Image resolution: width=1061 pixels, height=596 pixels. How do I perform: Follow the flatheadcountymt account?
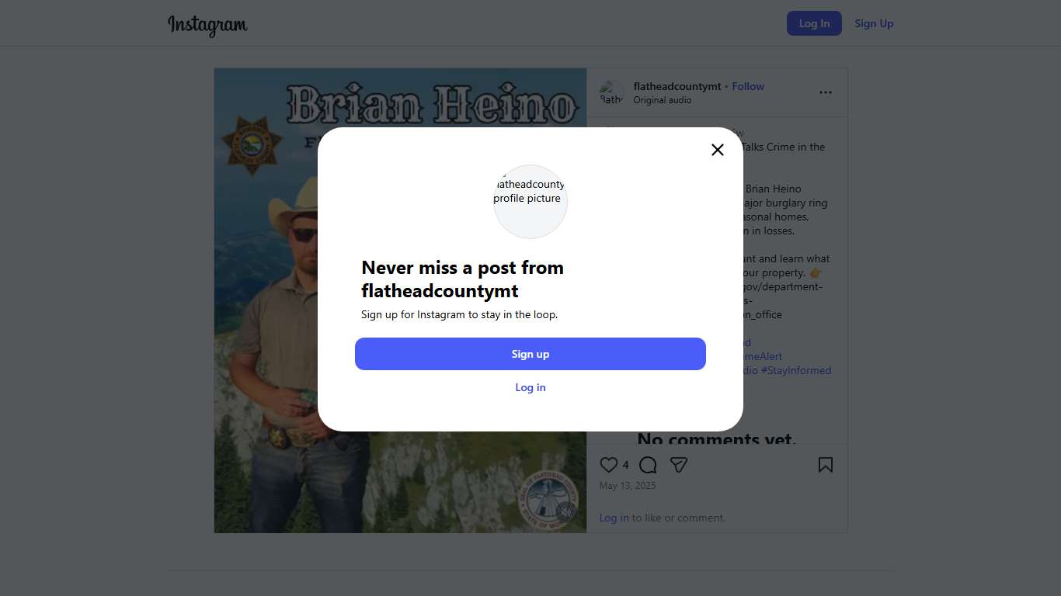tap(748, 86)
